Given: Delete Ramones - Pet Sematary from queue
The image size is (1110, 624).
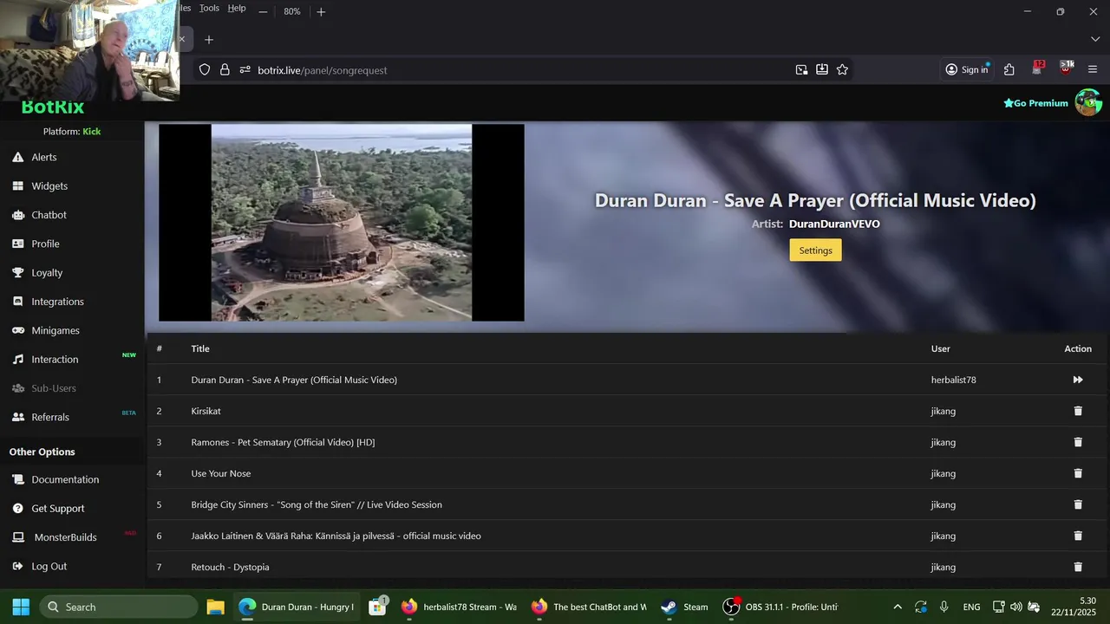Looking at the screenshot, I should coord(1078,442).
